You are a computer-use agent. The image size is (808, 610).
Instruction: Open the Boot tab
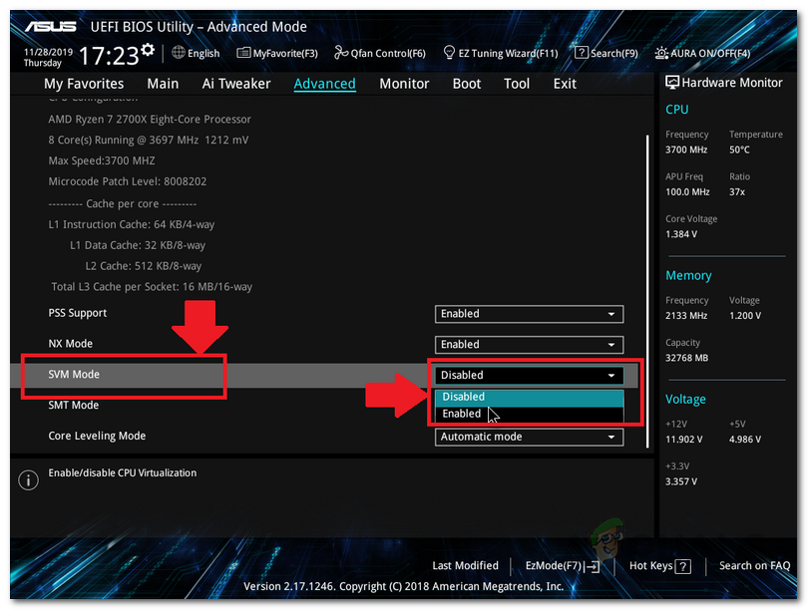(x=467, y=84)
